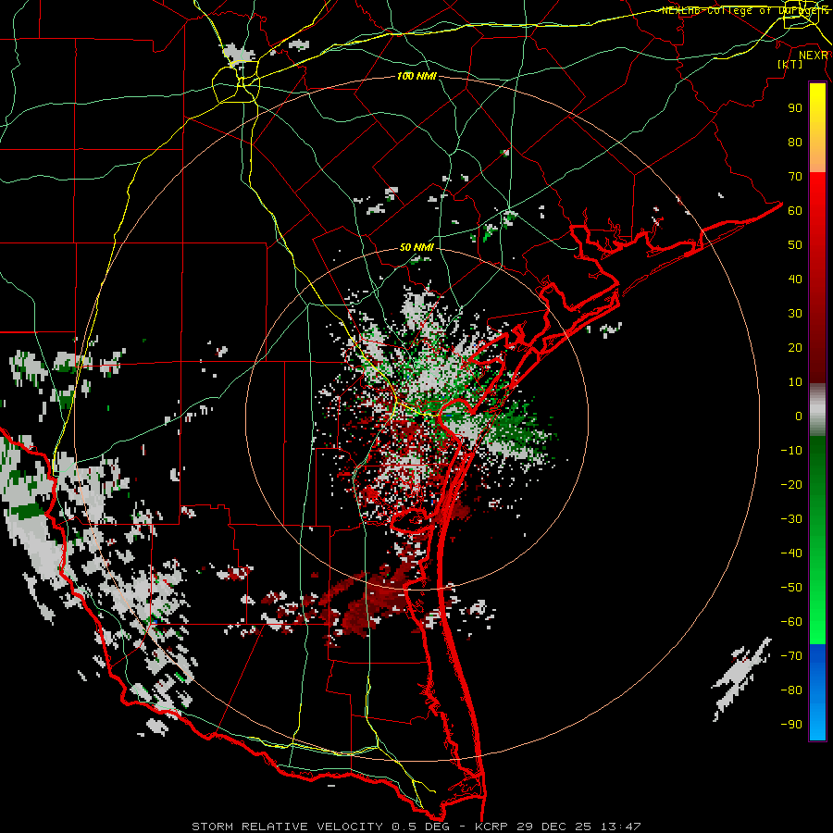Select the -80 value on velocity scale
The width and height of the screenshot is (833, 833).
[791, 690]
